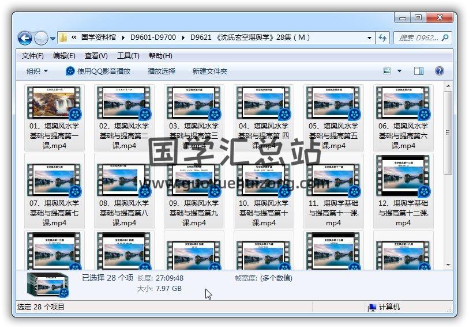Select the 03 第三课.mp4 video thumbnail

(x=194, y=103)
